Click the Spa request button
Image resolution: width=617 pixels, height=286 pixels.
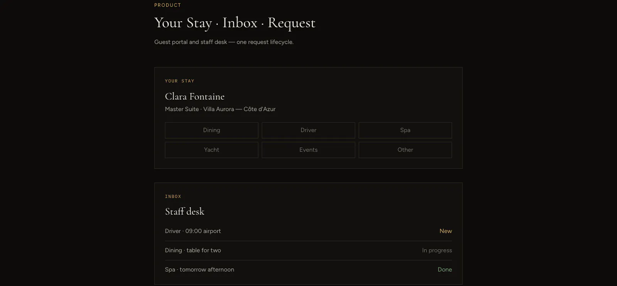pos(405,130)
